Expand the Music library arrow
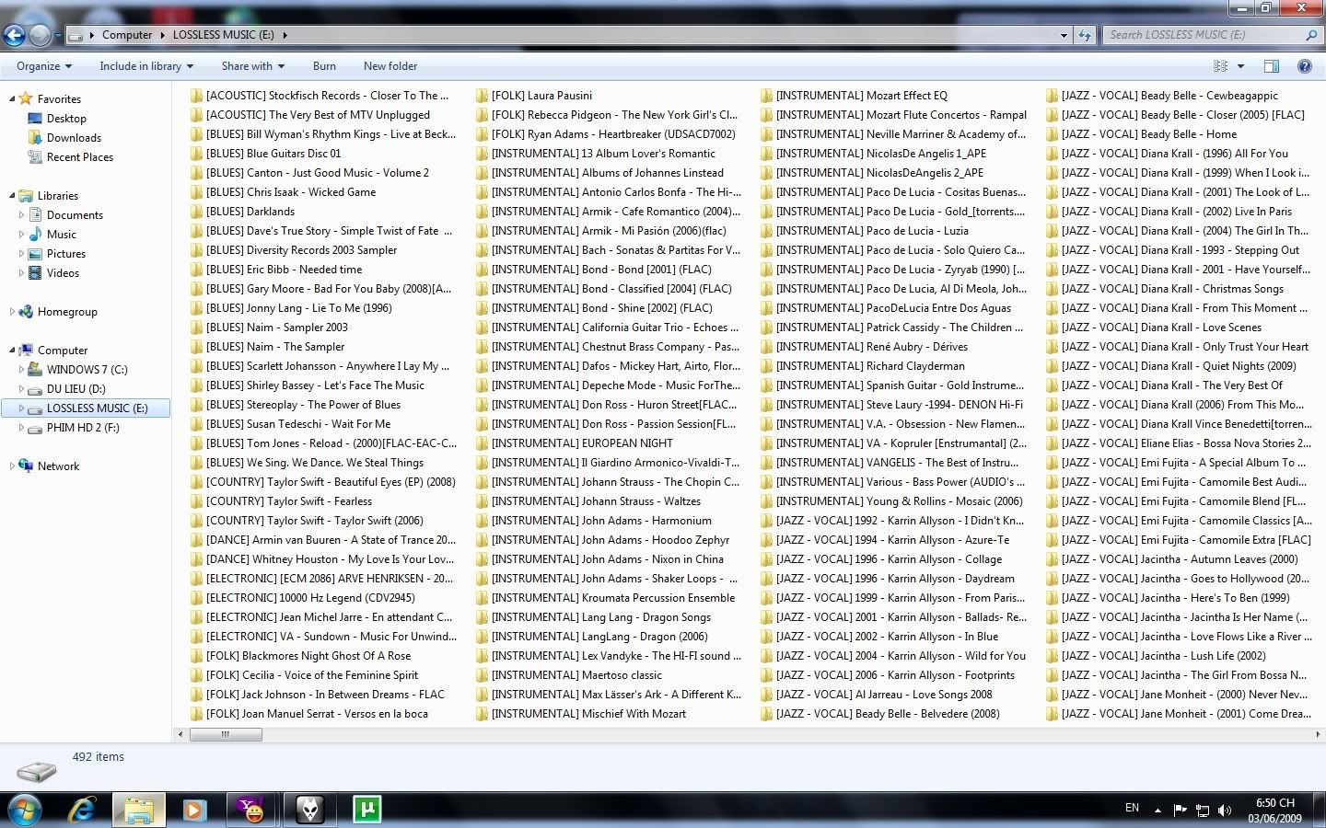Image resolution: width=1326 pixels, height=828 pixels. 21,234
